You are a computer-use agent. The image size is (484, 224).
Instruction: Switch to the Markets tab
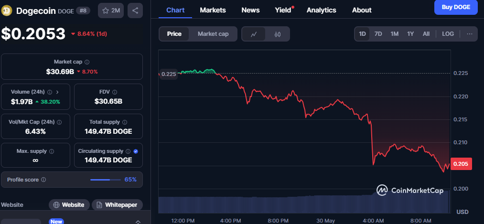(213, 10)
